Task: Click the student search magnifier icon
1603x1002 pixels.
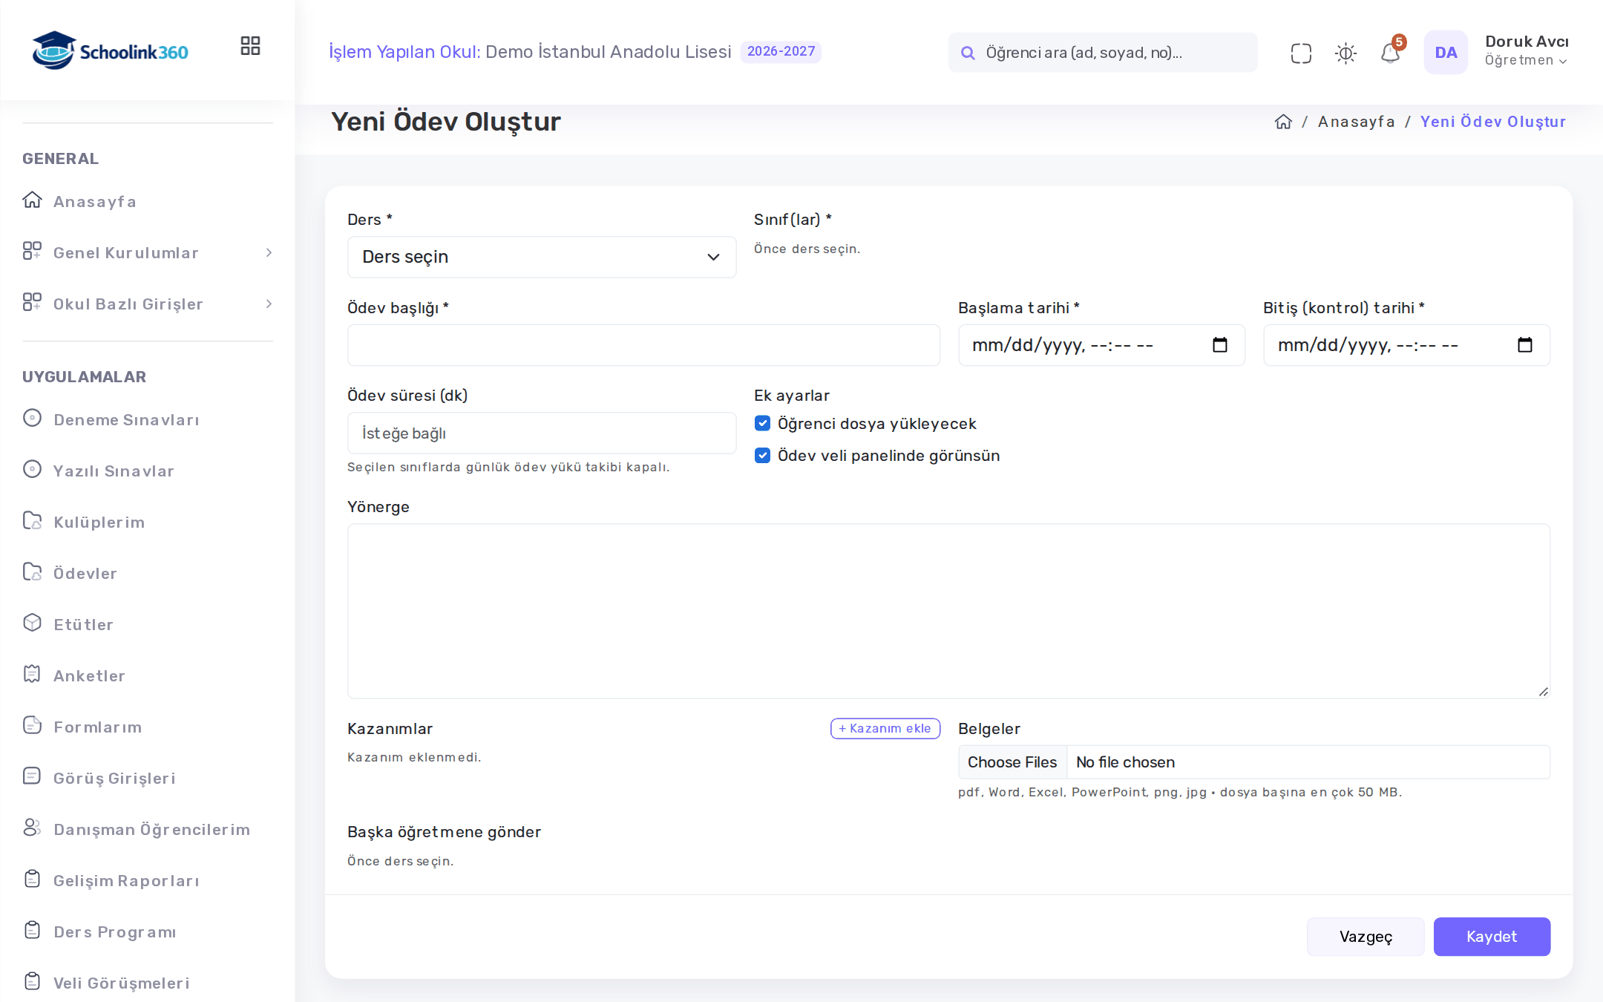Action: [x=968, y=53]
